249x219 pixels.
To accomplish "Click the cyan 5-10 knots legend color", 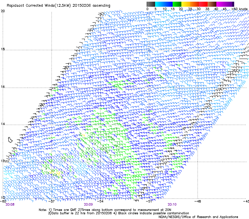I will point(159,4).
